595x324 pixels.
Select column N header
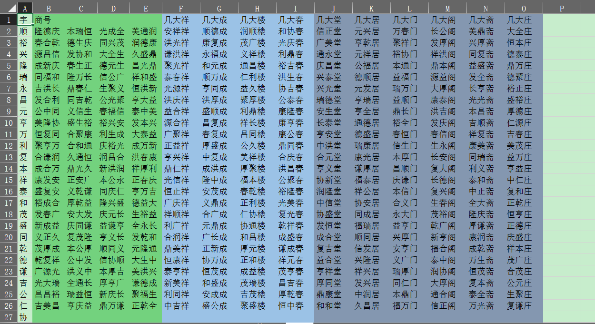click(486, 9)
